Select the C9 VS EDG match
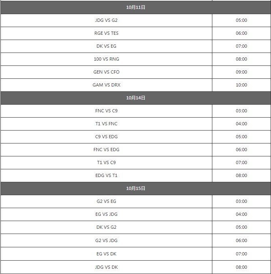This screenshot has width=271, height=274. [106, 137]
